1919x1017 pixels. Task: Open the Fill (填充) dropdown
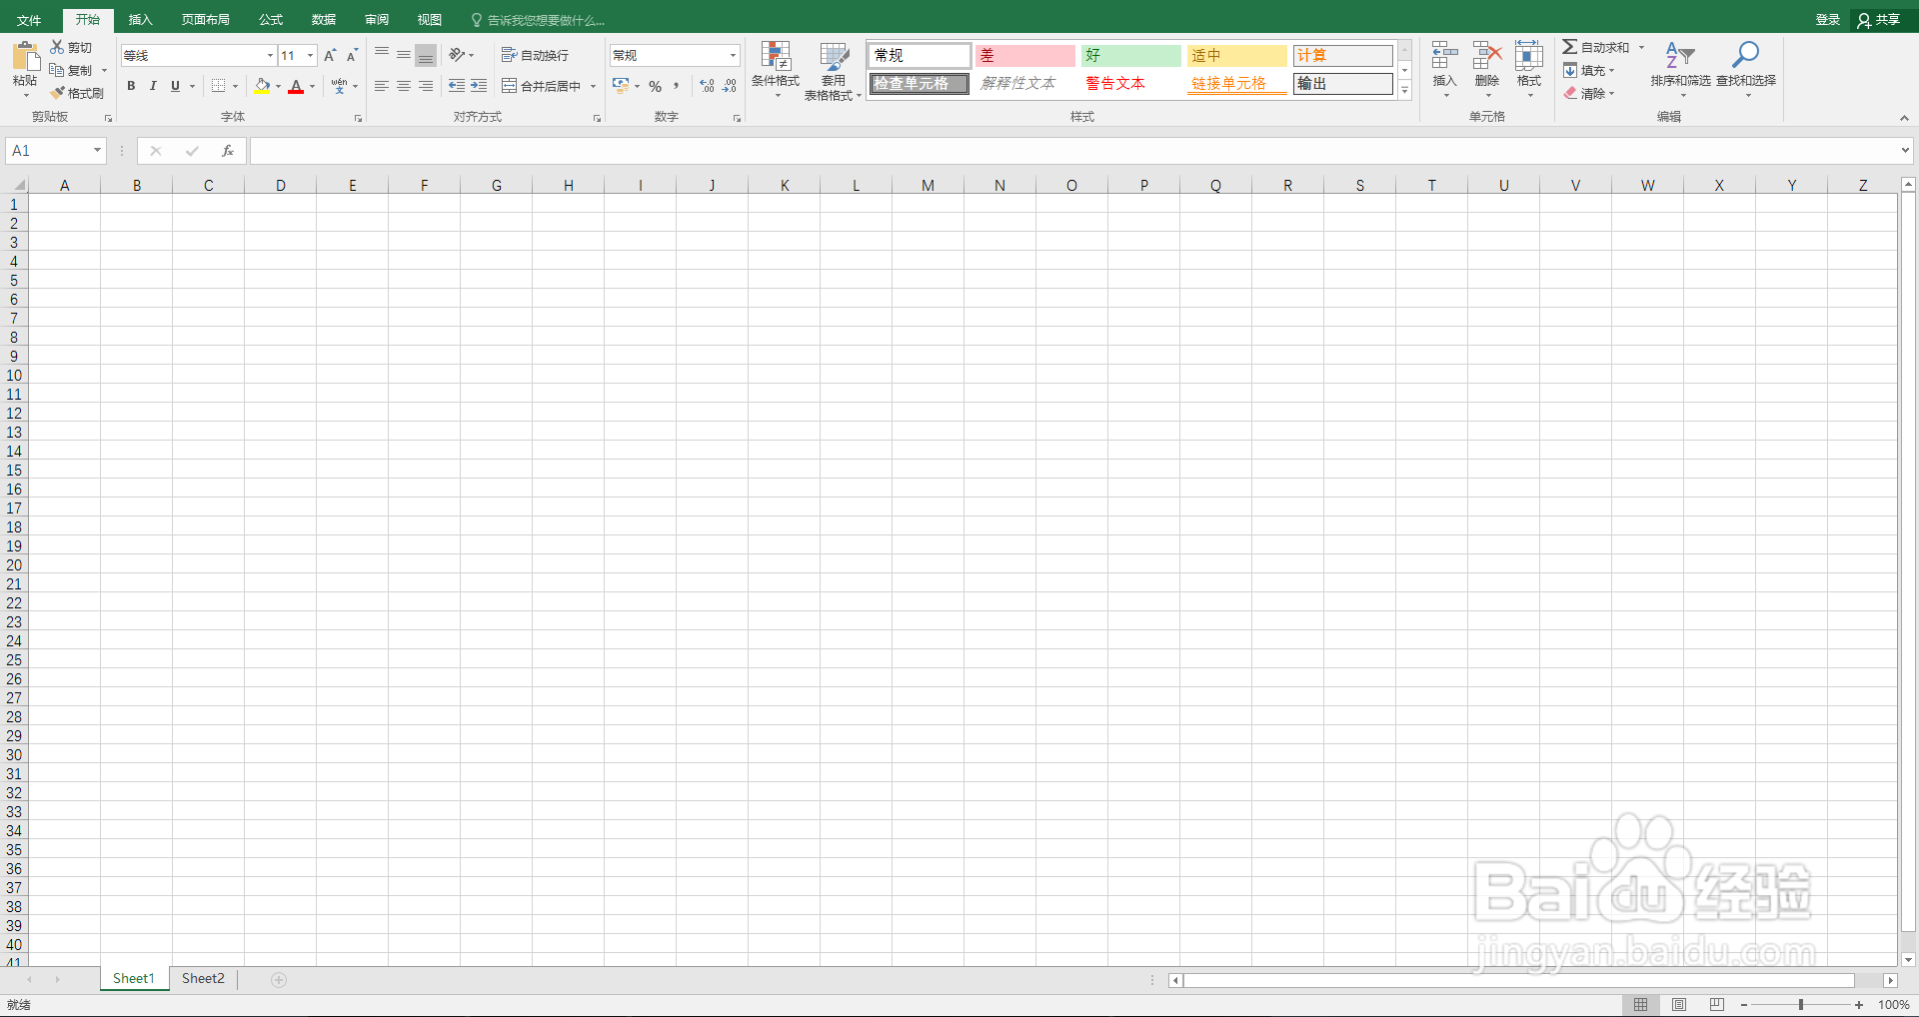[1589, 70]
